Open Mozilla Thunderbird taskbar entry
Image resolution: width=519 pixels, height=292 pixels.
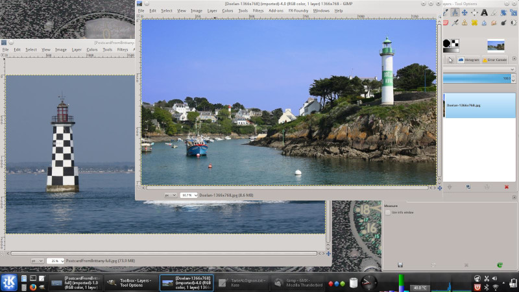[298, 283]
